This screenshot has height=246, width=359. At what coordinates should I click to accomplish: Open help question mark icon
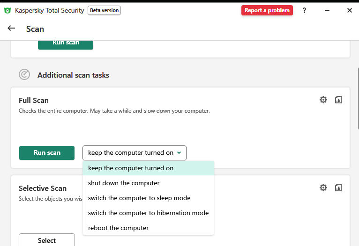tap(304, 10)
